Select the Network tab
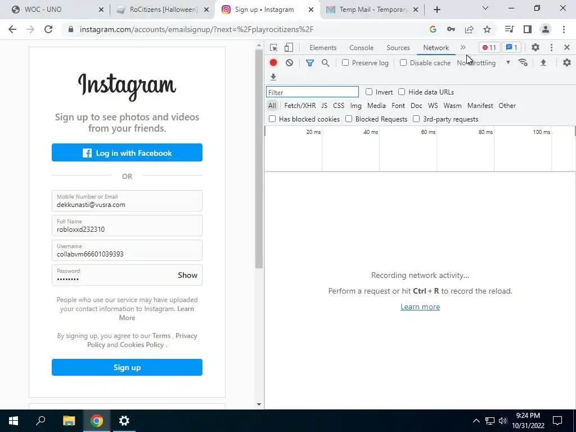The height and width of the screenshot is (432, 576). (x=436, y=48)
